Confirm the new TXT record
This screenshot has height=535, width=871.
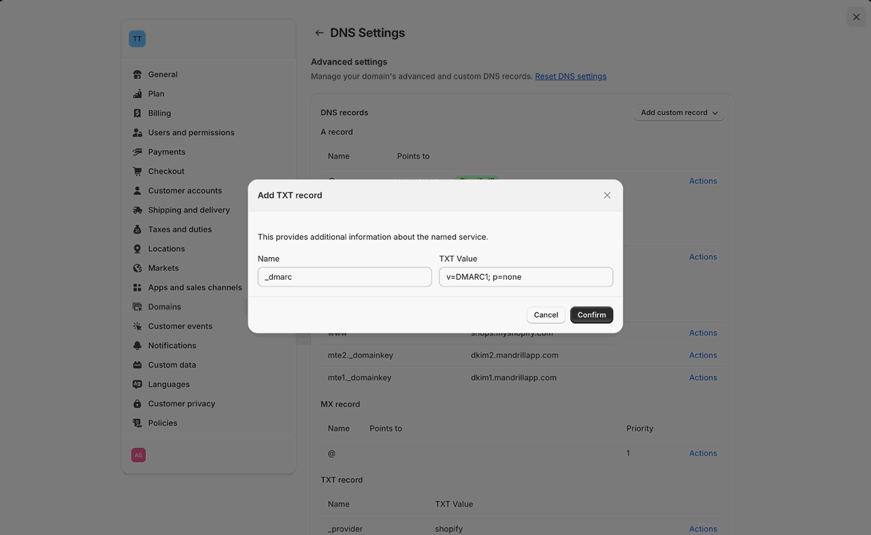click(x=591, y=315)
